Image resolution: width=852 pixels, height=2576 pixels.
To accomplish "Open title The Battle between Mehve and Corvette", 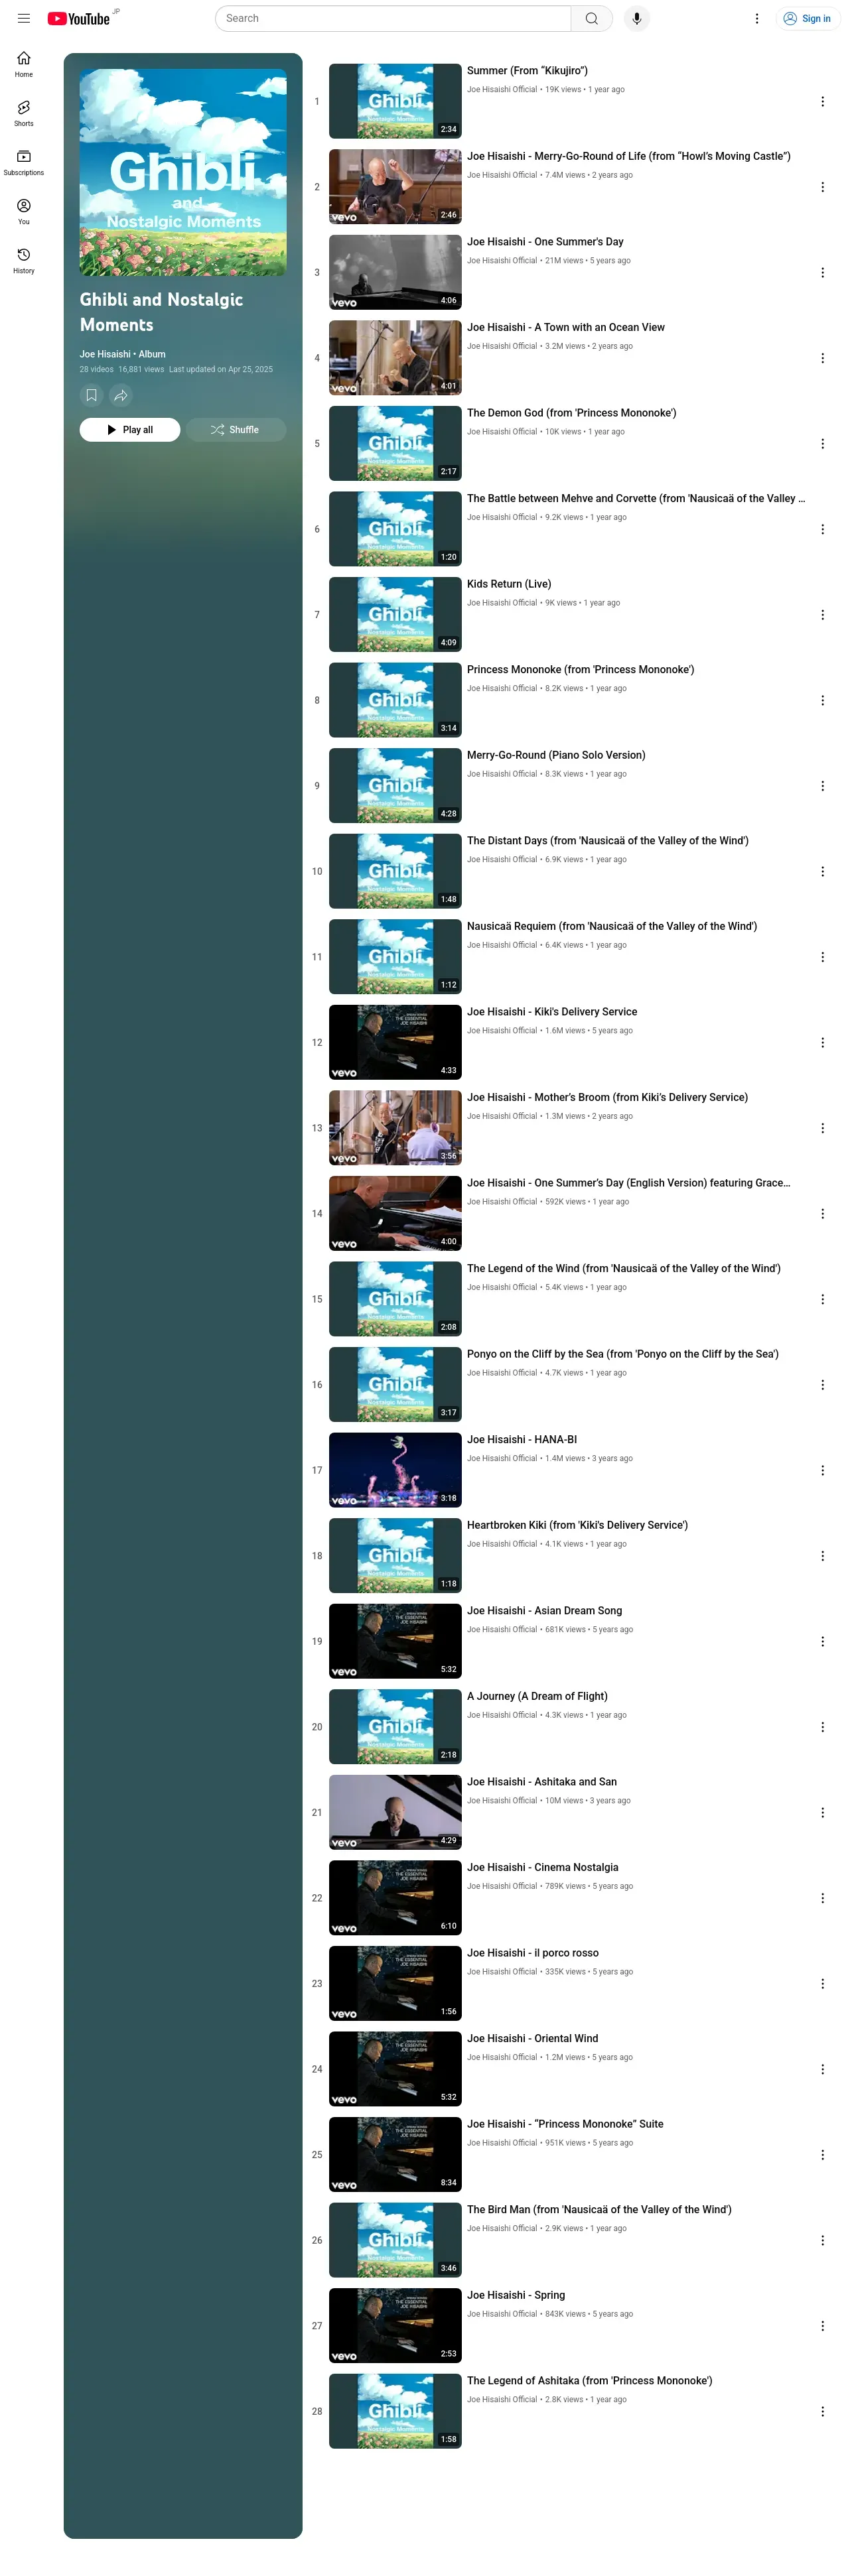I will coord(636,499).
